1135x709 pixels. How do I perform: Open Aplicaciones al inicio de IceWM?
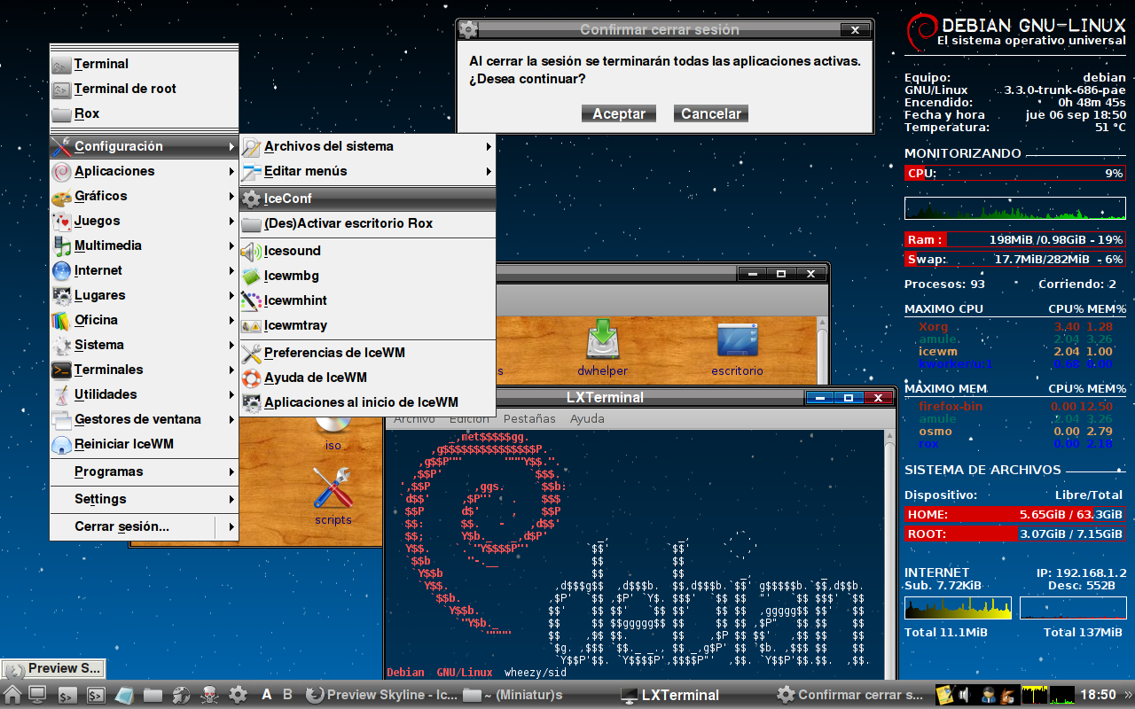[x=367, y=402]
